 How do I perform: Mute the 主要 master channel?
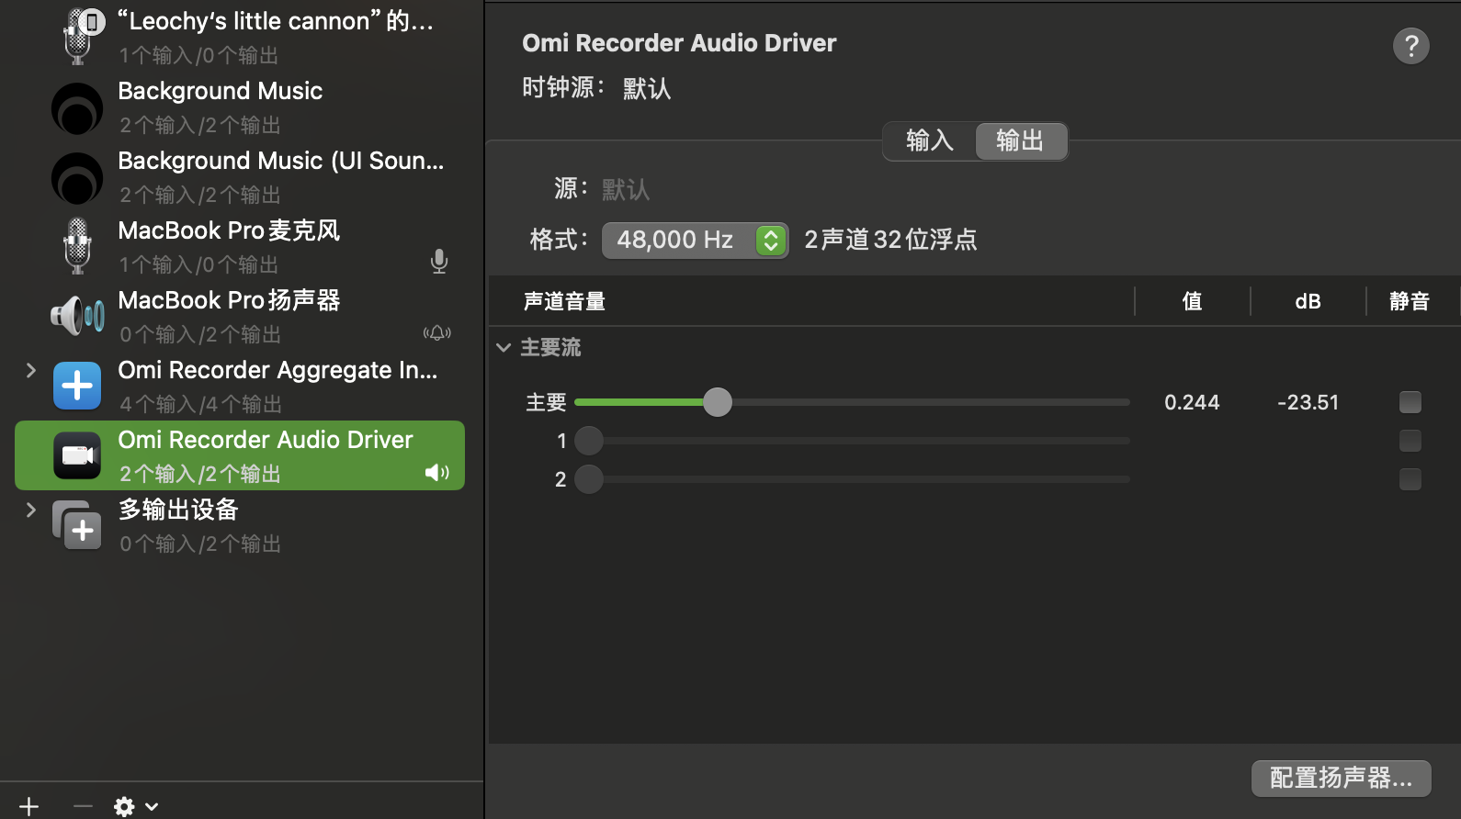click(1410, 402)
